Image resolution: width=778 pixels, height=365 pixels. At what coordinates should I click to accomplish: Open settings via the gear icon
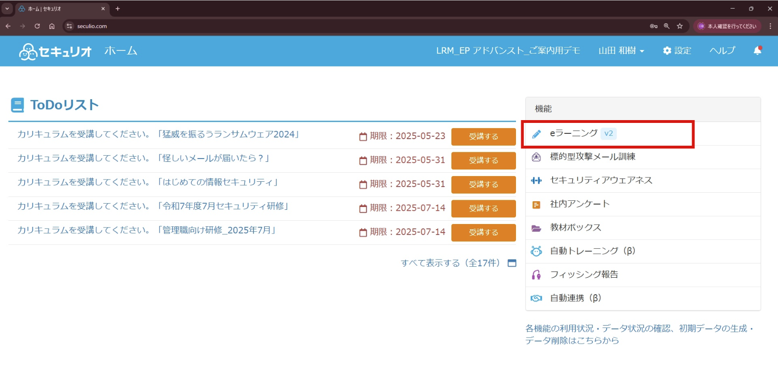(677, 50)
